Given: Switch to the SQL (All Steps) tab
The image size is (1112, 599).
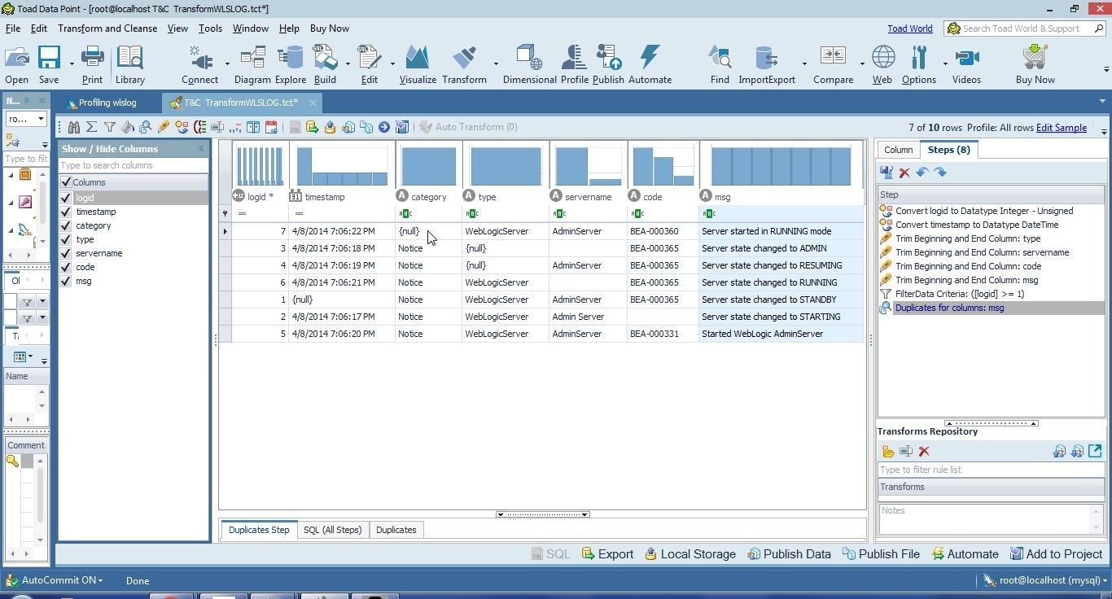Looking at the screenshot, I should click(332, 530).
